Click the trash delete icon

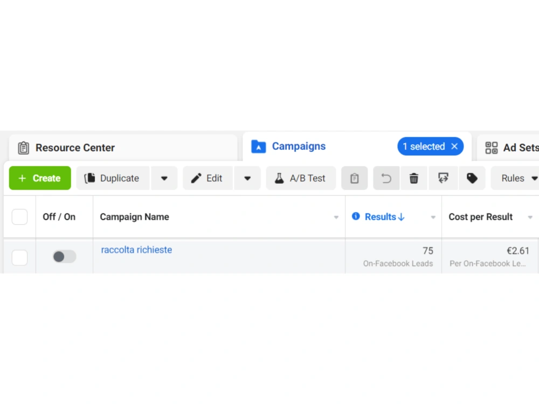[414, 178]
